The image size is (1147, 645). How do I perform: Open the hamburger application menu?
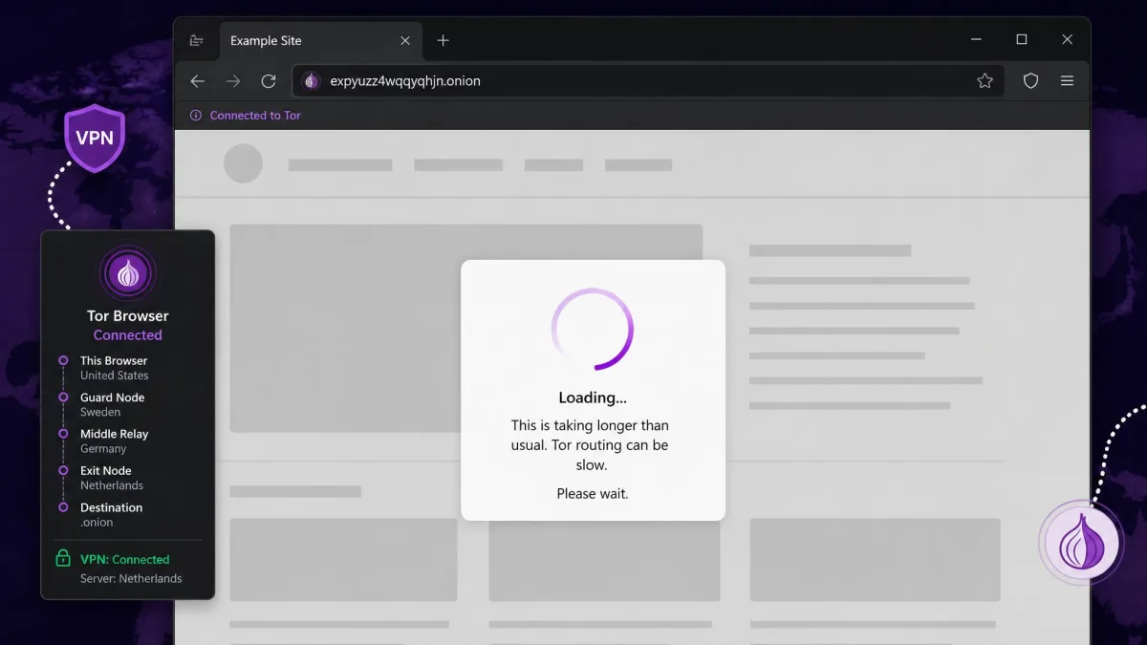point(1067,81)
